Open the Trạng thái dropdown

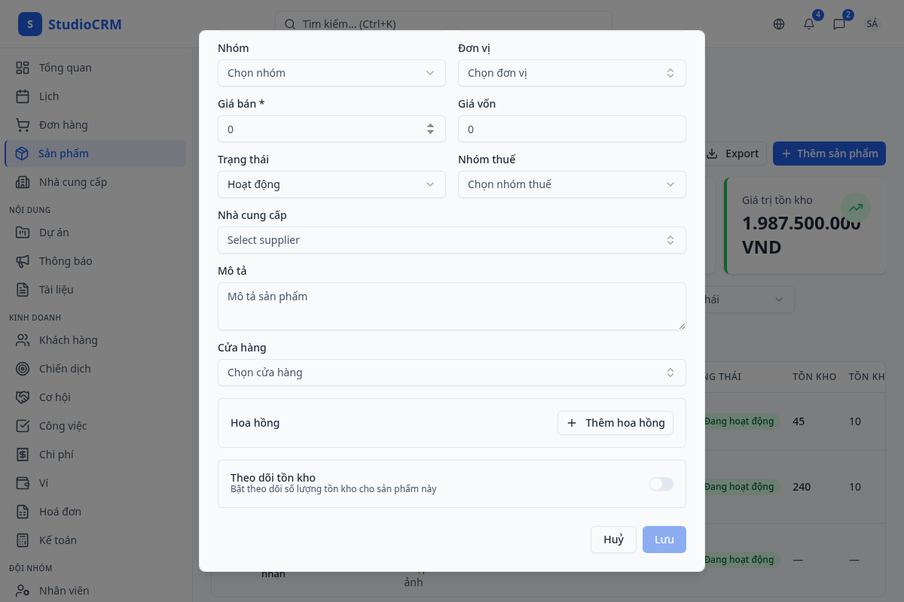point(331,184)
